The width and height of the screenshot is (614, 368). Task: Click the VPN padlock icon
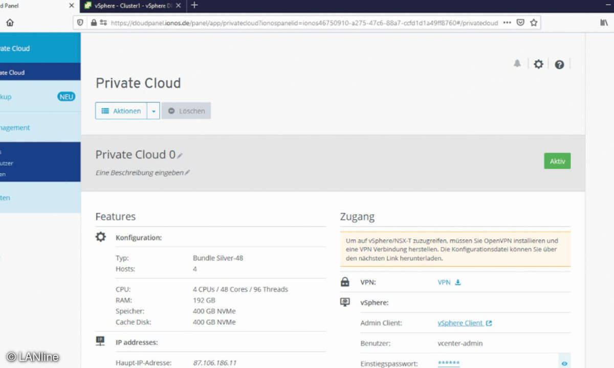tap(345, 282)
